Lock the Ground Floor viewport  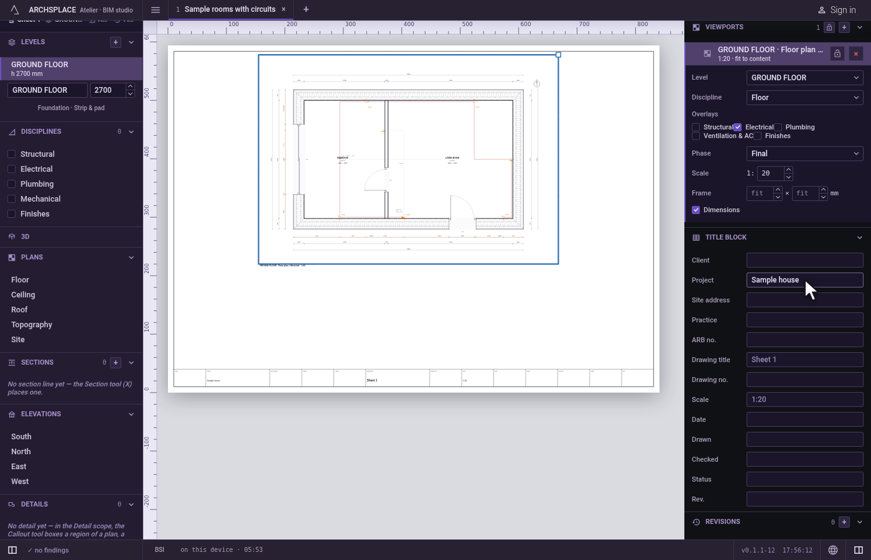click(837, 54)
